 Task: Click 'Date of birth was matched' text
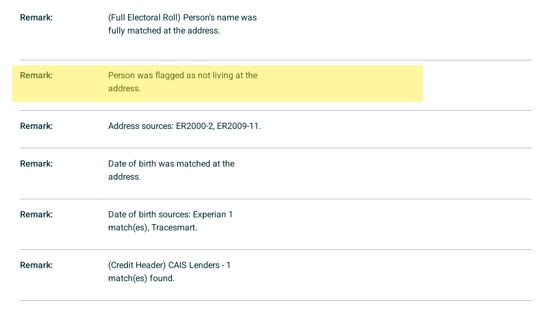(x=171, y=164)
